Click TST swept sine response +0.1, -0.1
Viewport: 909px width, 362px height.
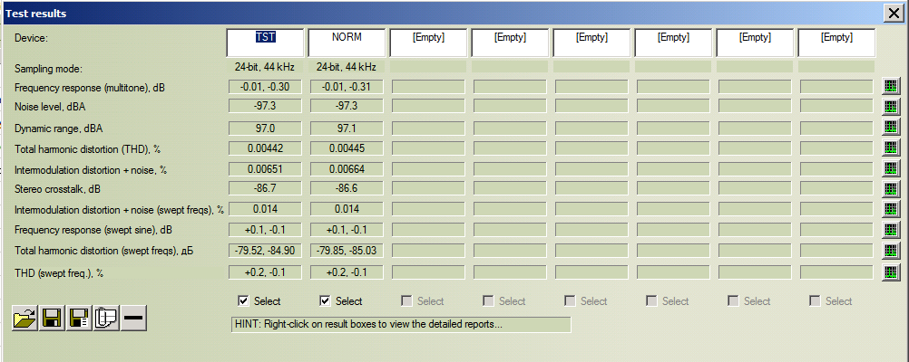tap(265, 230)
